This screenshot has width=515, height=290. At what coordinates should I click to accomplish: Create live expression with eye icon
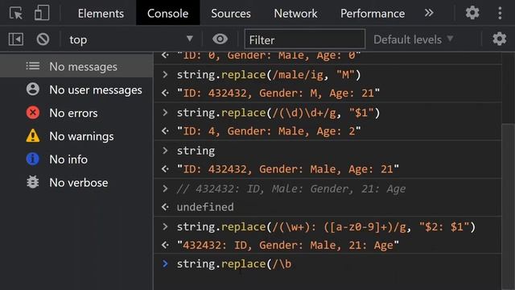220,39
